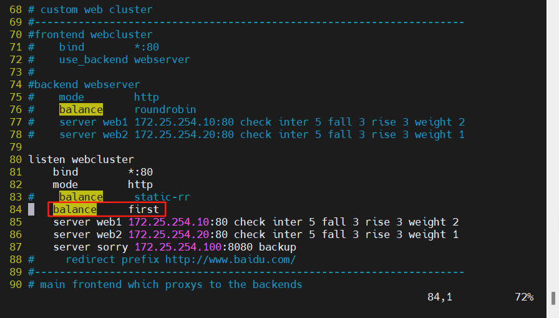Click highlighted 'balance' on line 83
This screenshot has height=318, width=559.
pos(81,197)
